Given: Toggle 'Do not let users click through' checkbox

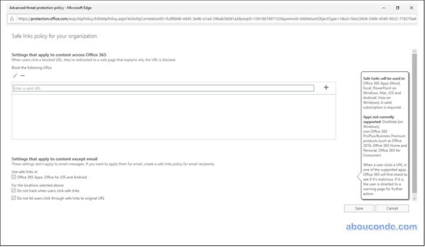Looking at the screenshot, I should (14, 198).
